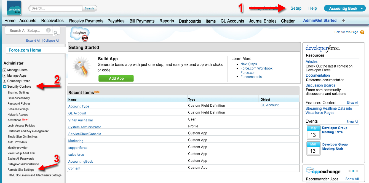
Task: Open Remote Site Settings link
Action: tap(21, 170)
